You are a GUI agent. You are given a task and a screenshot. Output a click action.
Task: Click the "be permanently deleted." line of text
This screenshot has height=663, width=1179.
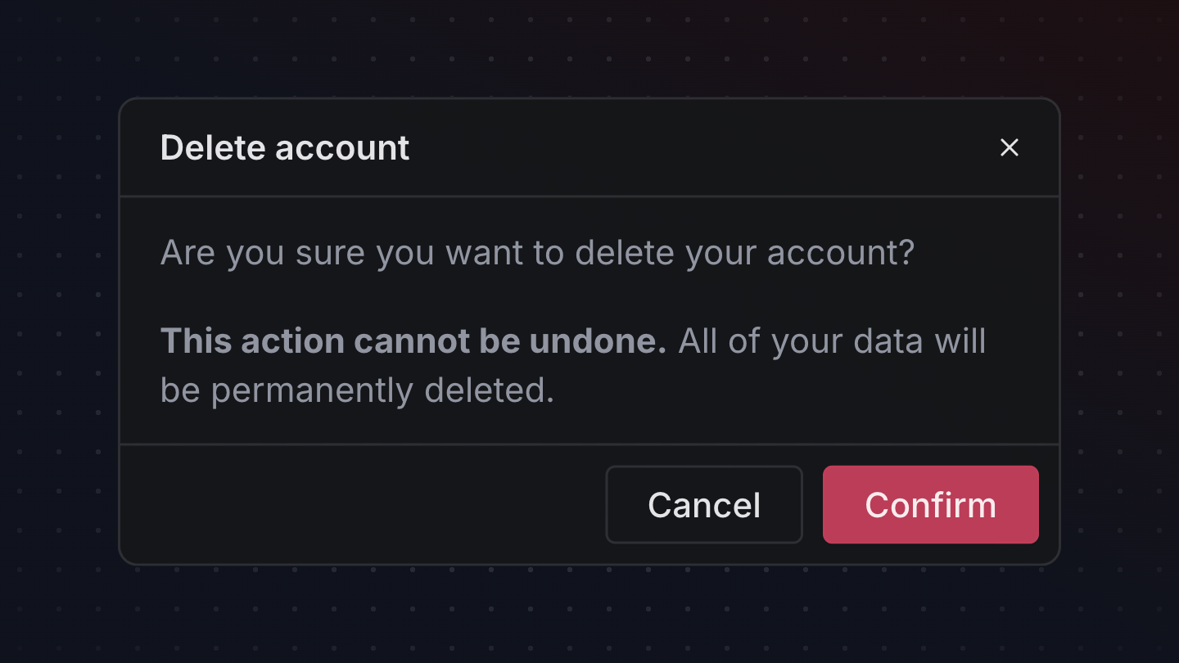coord(357,391)
